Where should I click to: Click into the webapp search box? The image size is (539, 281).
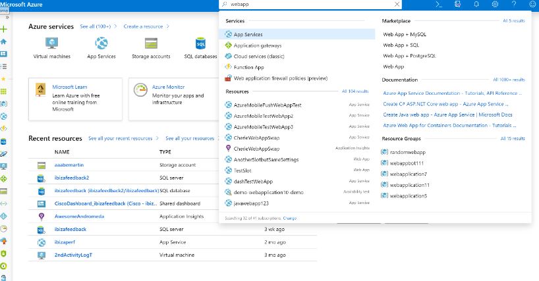click(310, 4)
